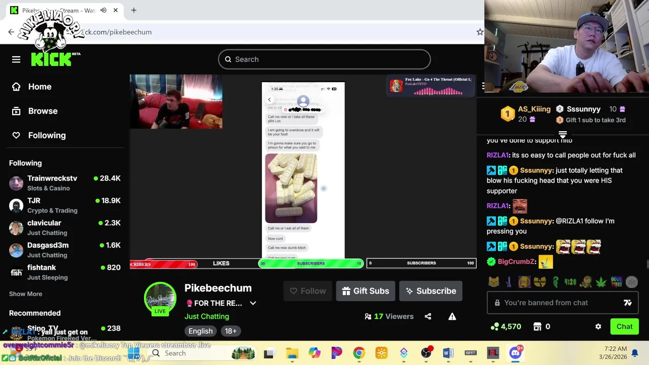Open chat settings gear
The image size is (649, 365).
[x=598, y=327]
